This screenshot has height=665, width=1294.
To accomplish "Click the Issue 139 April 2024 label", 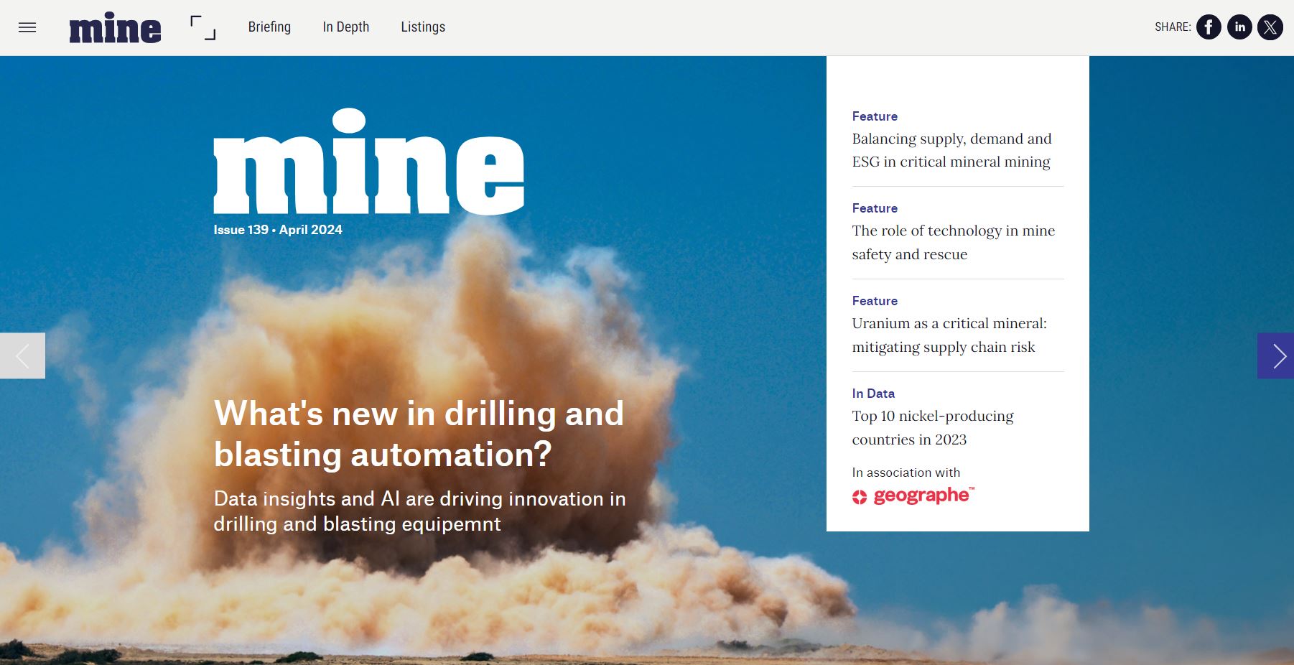I will pos(278,230).
